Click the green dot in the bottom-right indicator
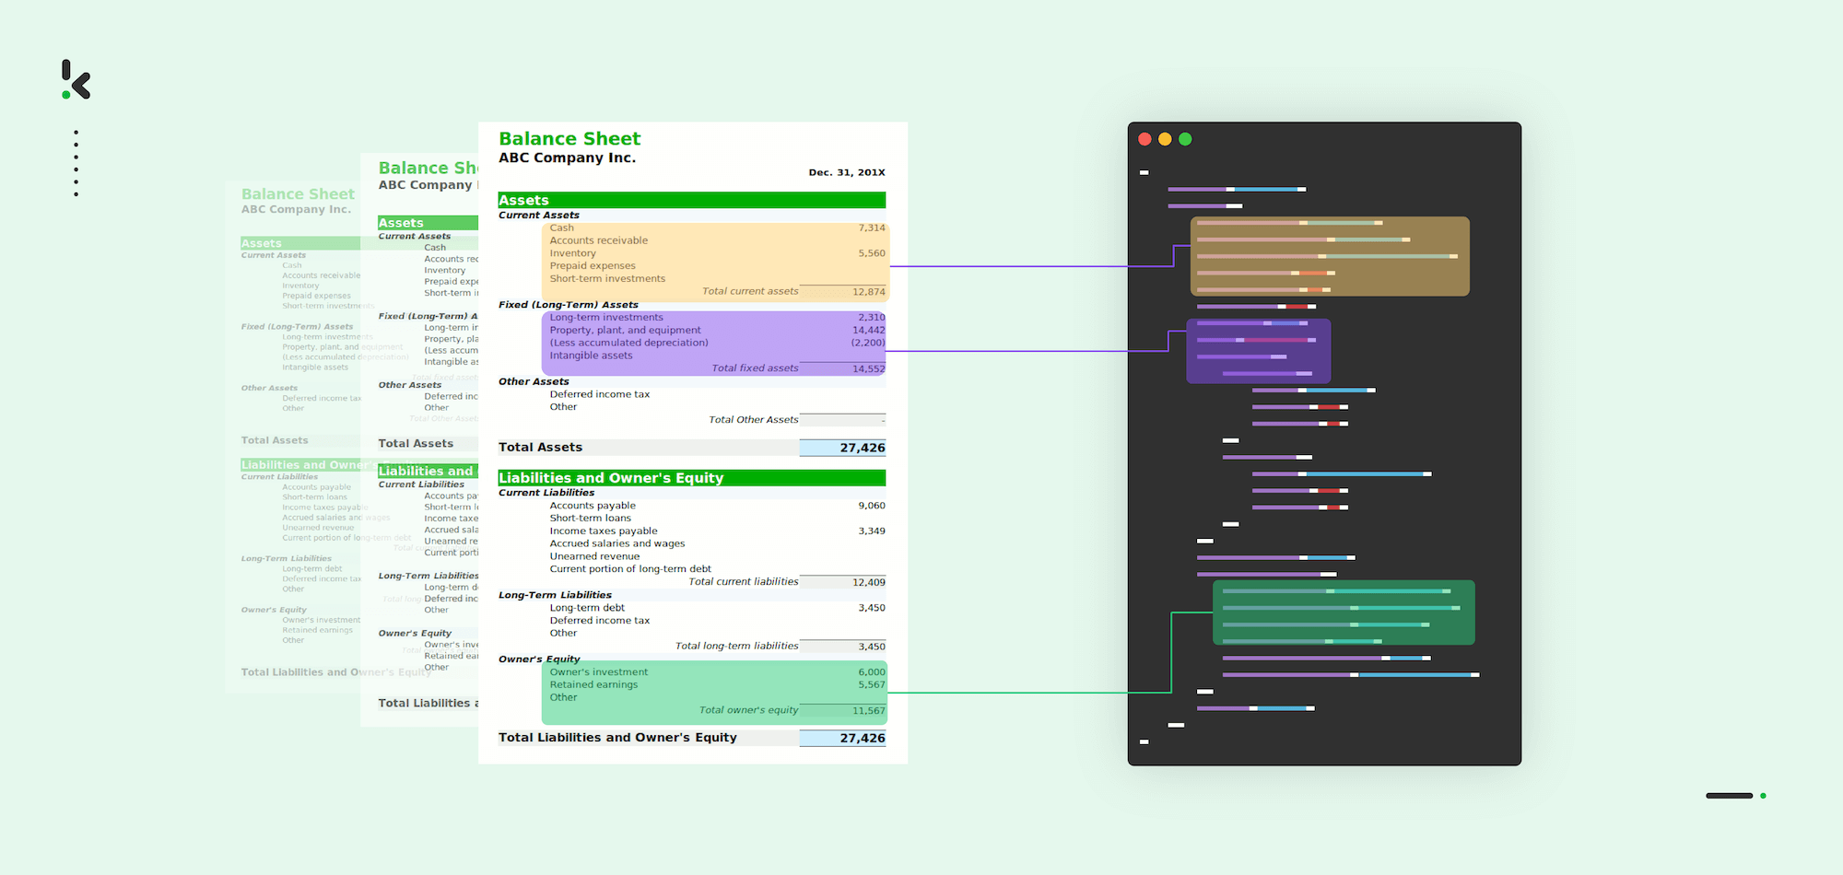Screen dimensions: 1843x875 coord(1763,796)
